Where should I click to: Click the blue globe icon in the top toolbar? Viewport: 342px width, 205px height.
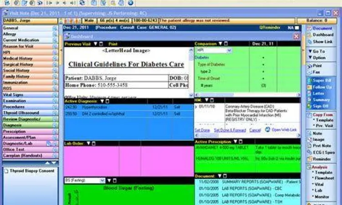130,3
